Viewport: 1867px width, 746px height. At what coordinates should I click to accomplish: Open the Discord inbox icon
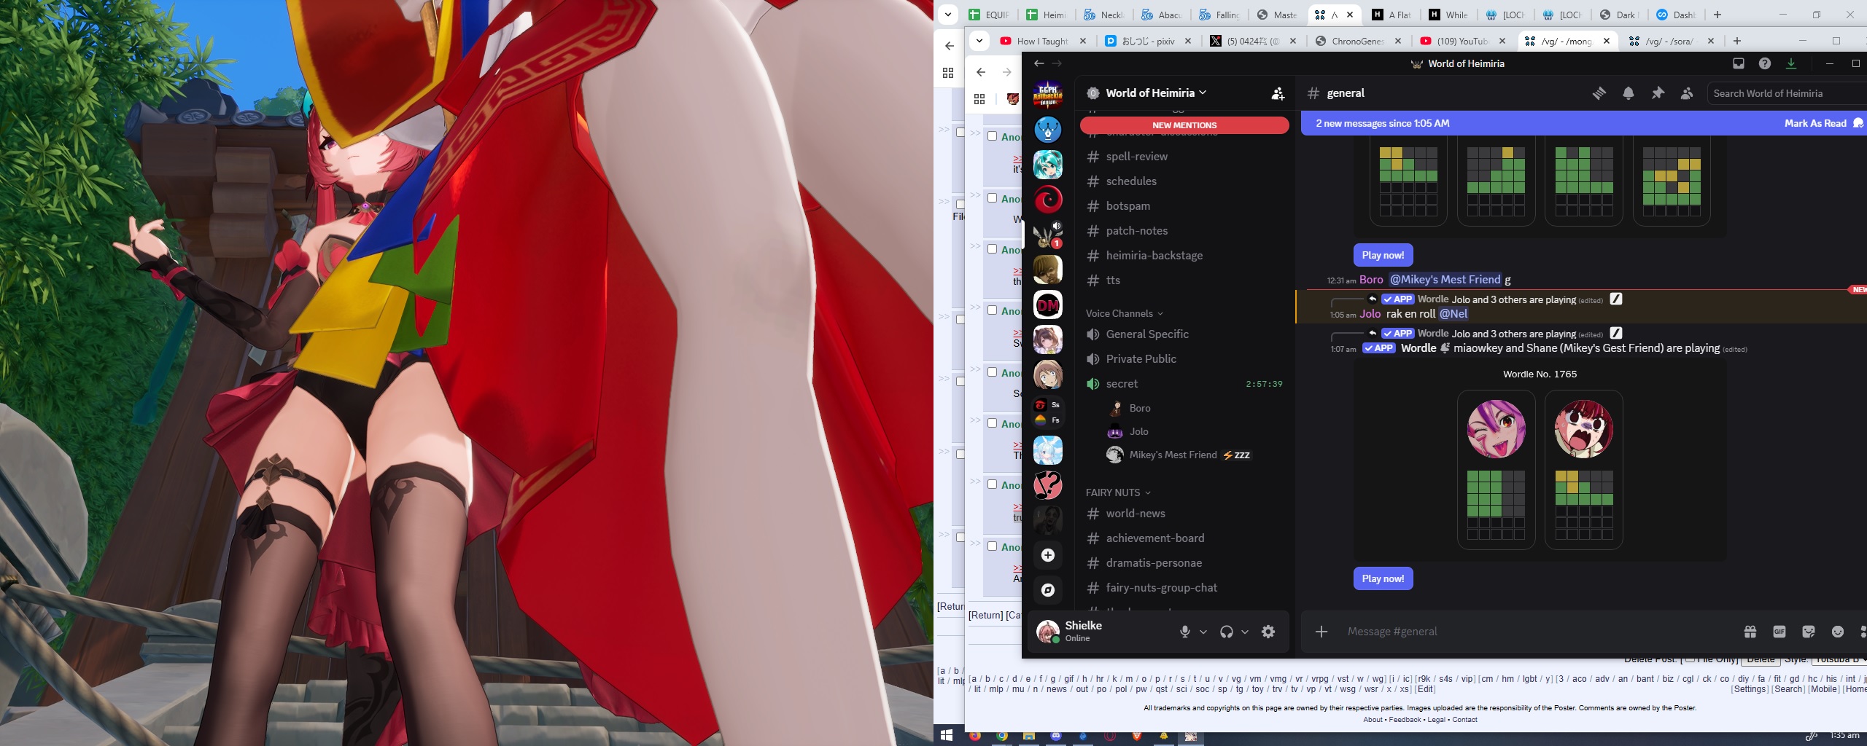[x=1739, y=63]
